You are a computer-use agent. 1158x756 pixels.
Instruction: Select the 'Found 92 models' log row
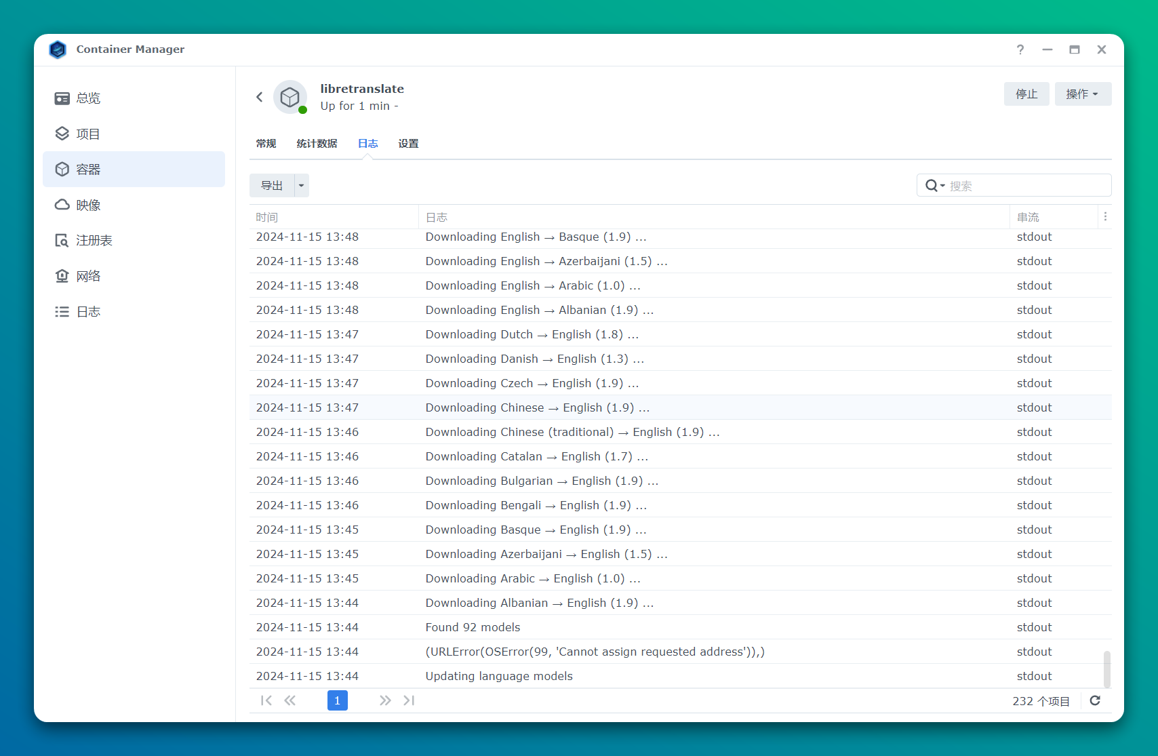[681, 627]
